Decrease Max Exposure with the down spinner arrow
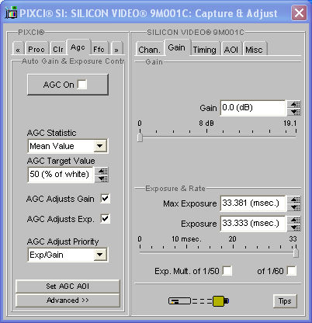The height and width of the screenshot is (323, 312). [x=295, y=207]
